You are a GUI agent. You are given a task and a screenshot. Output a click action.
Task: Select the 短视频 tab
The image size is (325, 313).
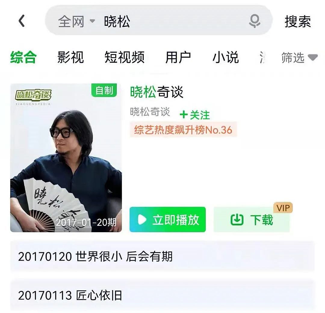coord(124,57)
